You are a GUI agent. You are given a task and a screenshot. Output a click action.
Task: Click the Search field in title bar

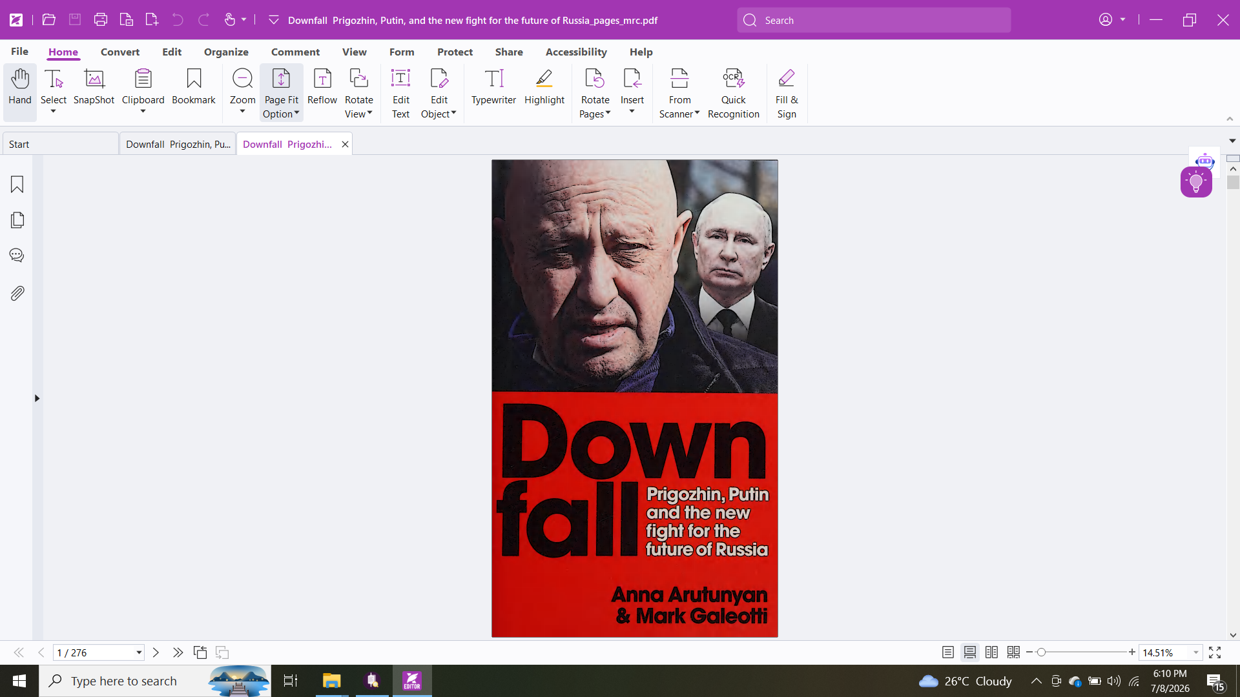point(874,20)
